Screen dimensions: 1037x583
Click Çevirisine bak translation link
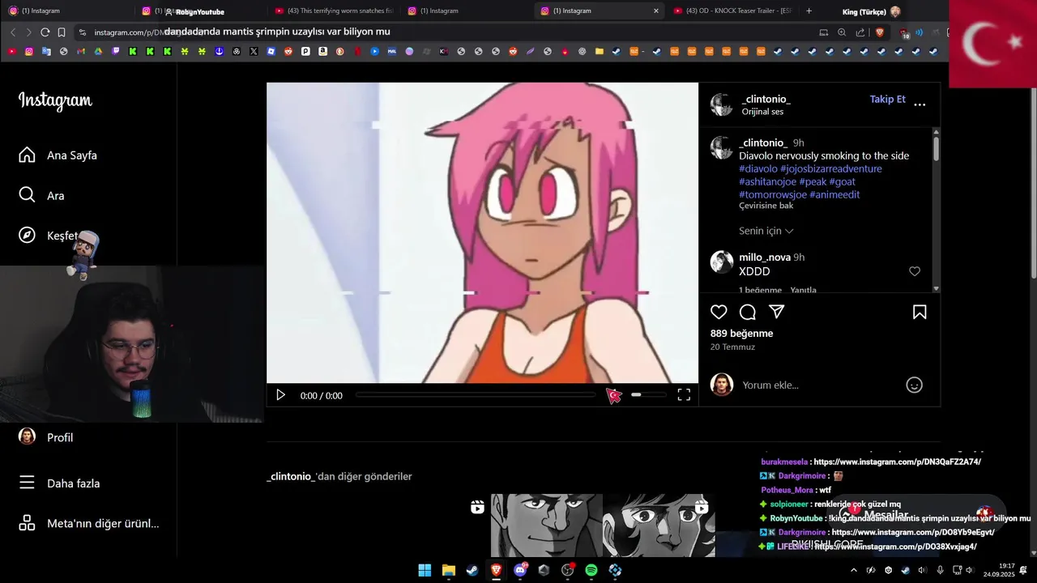coord(766,206)
